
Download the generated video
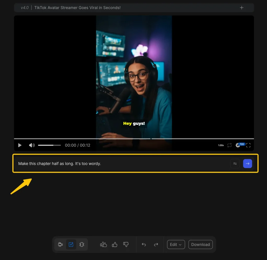point(200,244)
